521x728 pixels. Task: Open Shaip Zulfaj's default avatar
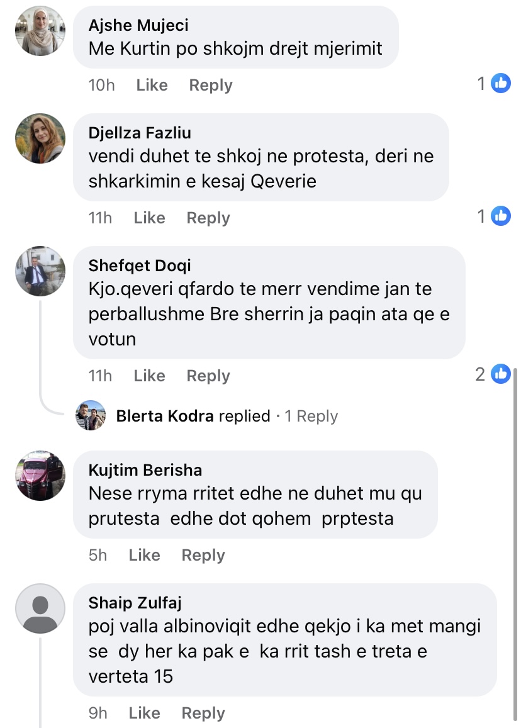tap(40, 608)
